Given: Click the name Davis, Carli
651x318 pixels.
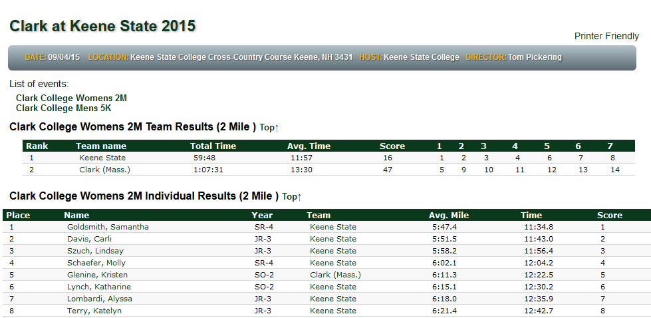Looking at the screenshot, I should click(x=89, y=239).
